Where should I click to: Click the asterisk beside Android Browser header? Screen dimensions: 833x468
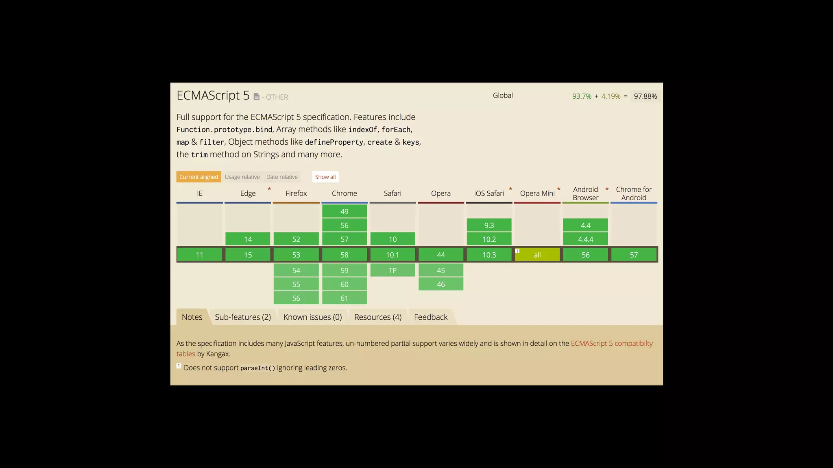click(x=607, y=189)
